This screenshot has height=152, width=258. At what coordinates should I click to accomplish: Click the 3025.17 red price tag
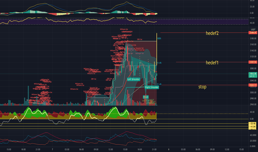click(253, 85)
